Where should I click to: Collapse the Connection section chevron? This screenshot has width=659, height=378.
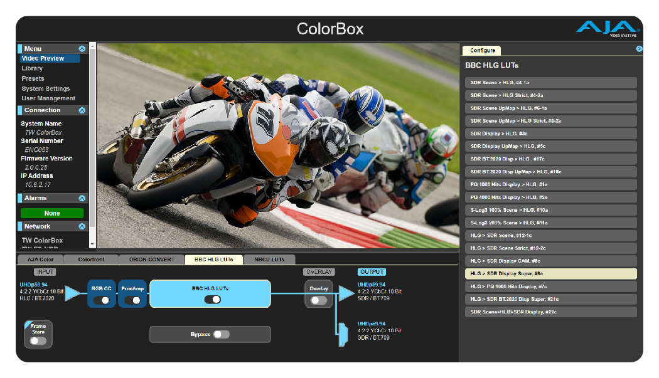tap(82, 110)
